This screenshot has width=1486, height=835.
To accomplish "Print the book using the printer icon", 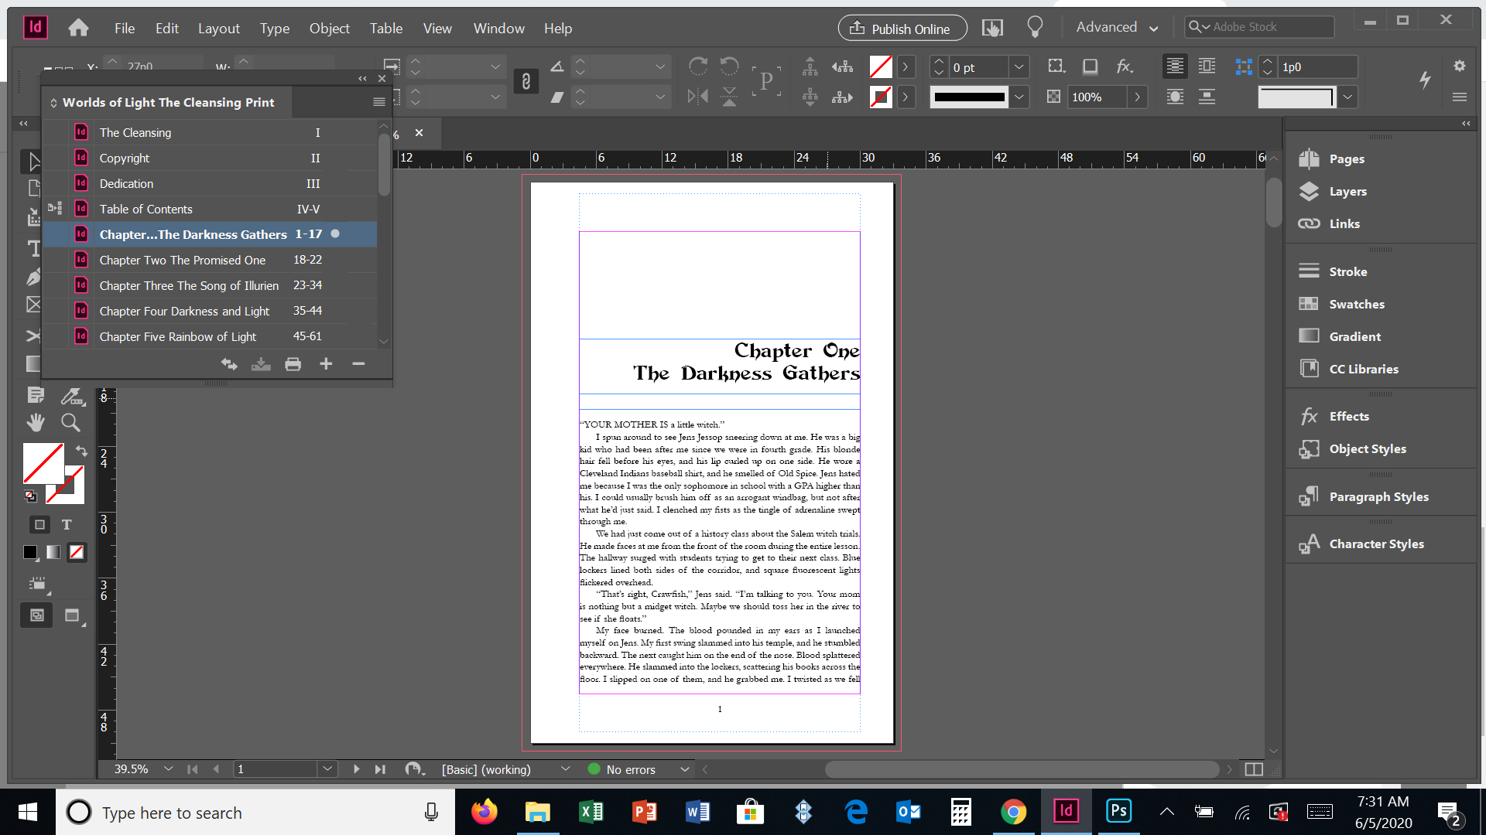I will point(293,363).
